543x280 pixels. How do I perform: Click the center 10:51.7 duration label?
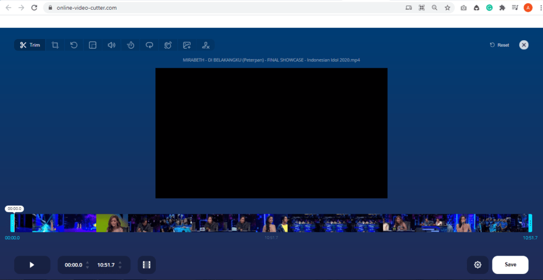tap(271, 238)
